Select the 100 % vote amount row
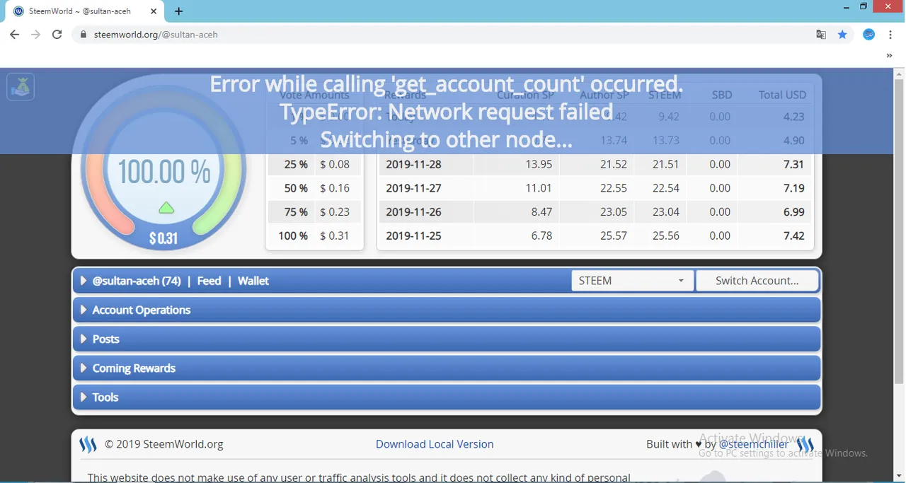Image resolution: width=906 pixels, height=483 pixels. (314, 236)
